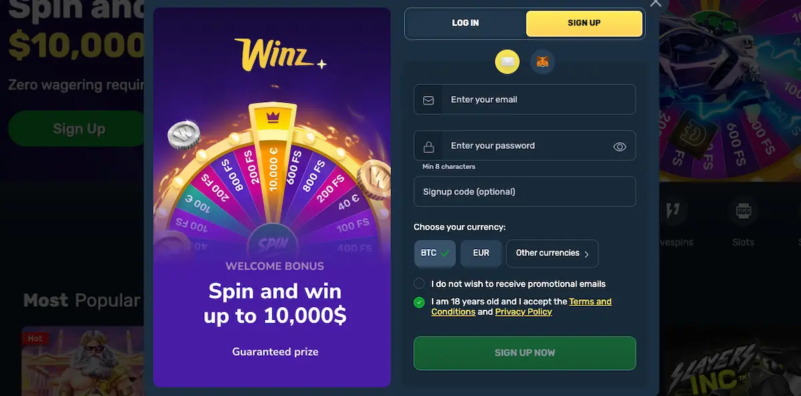
Task: Click the SPIN hub on the prize wheel
Action: (x=274, y=241)
